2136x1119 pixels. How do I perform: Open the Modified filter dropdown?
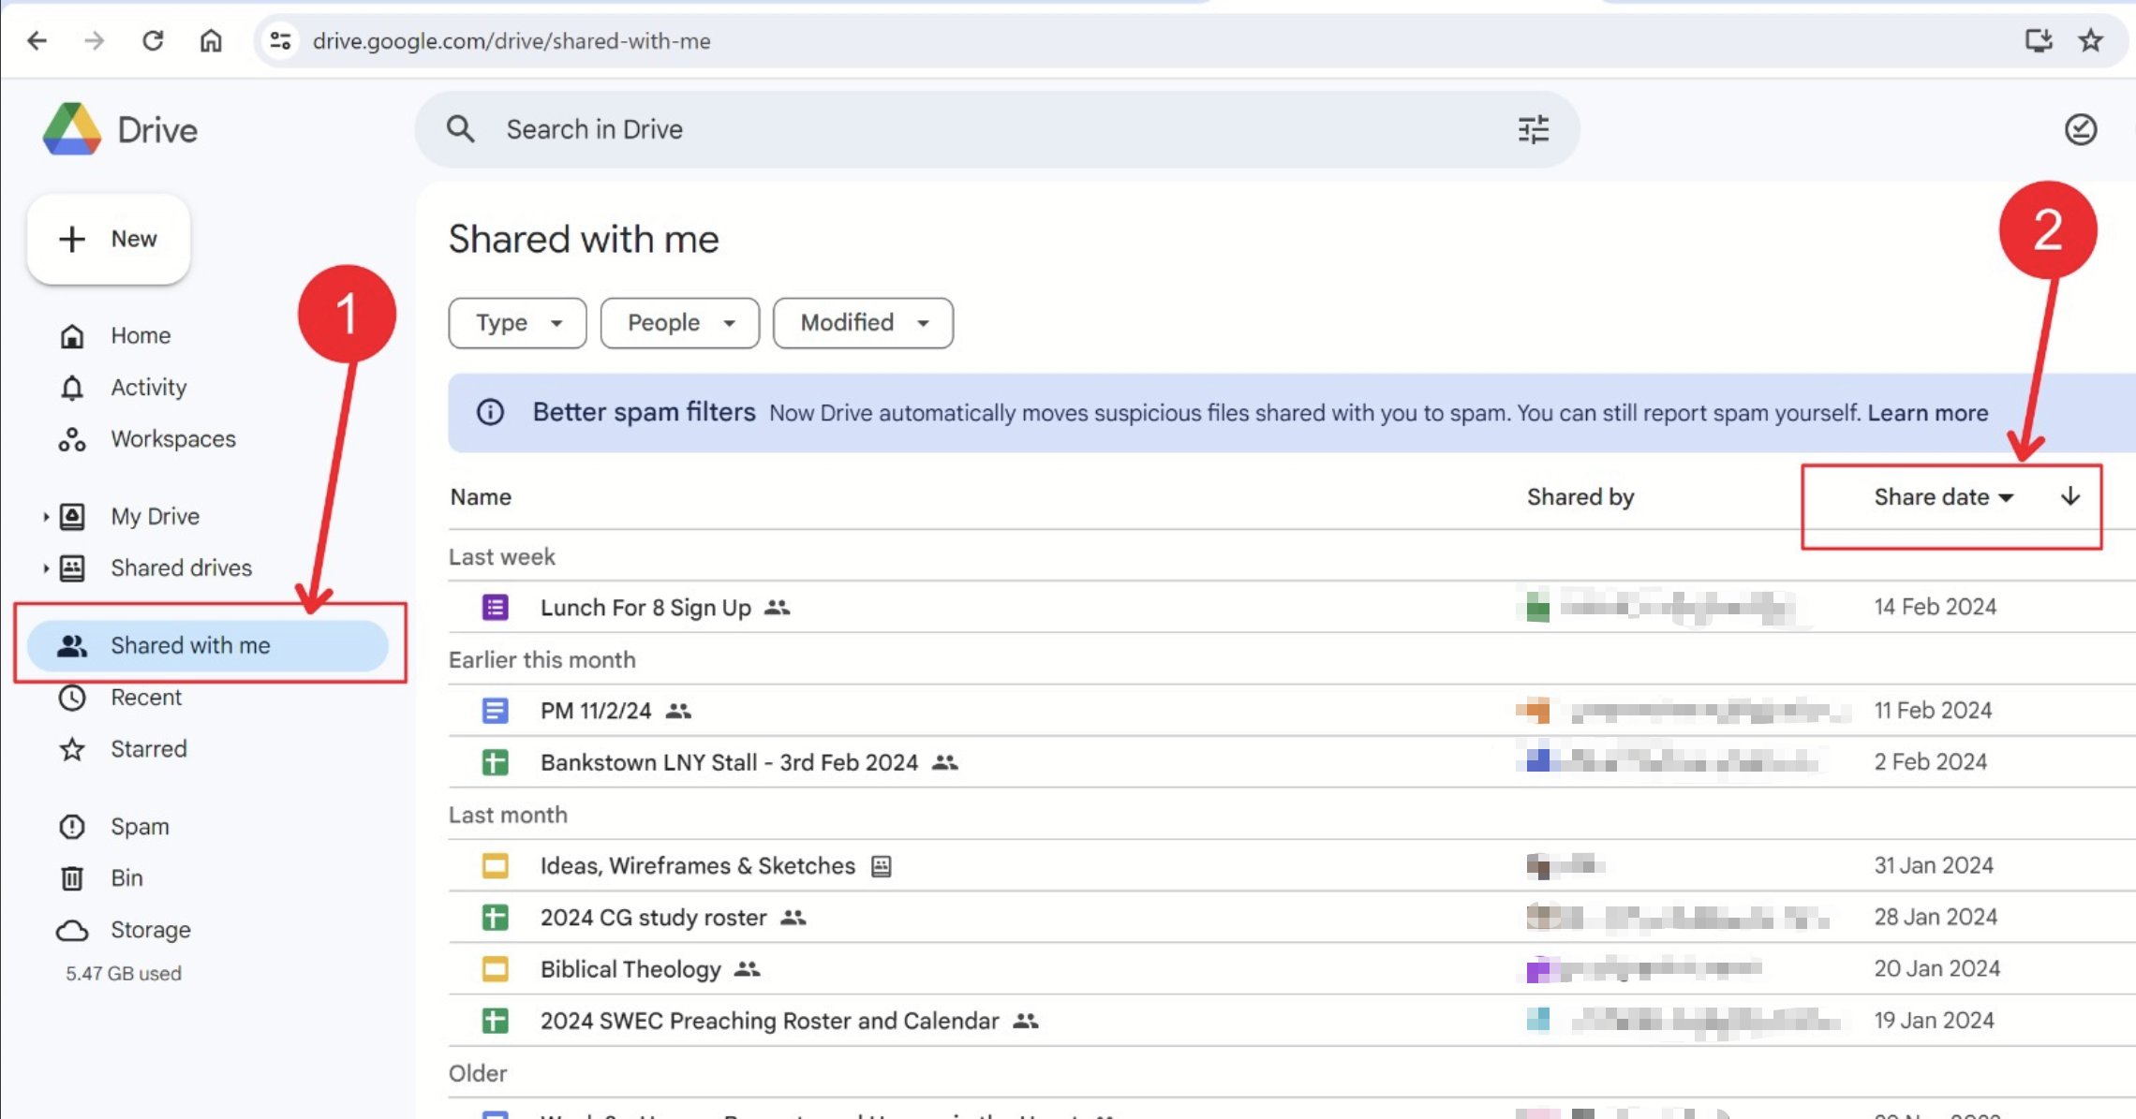pyautogui.click(x=862, y=323)
